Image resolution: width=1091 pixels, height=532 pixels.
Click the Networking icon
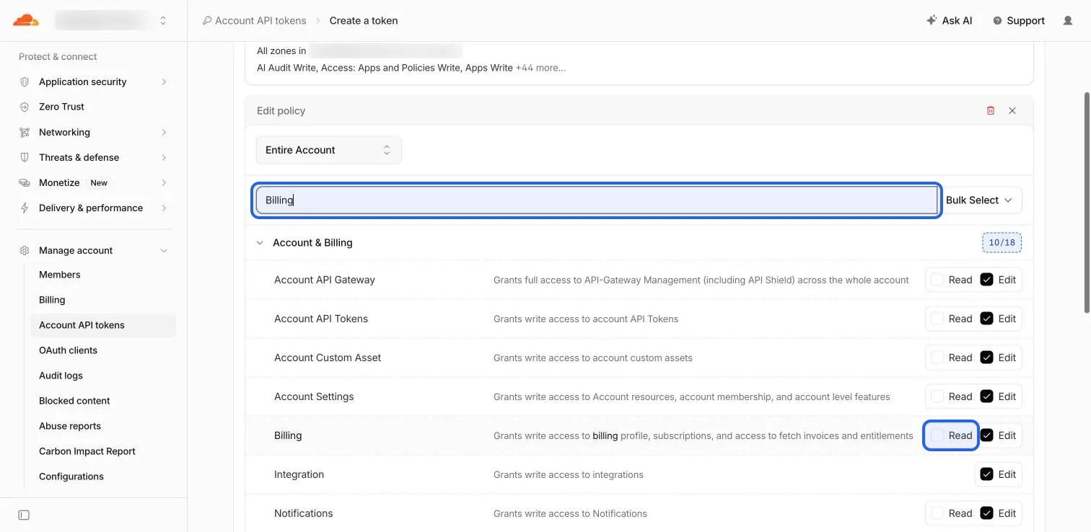(25, 132)
